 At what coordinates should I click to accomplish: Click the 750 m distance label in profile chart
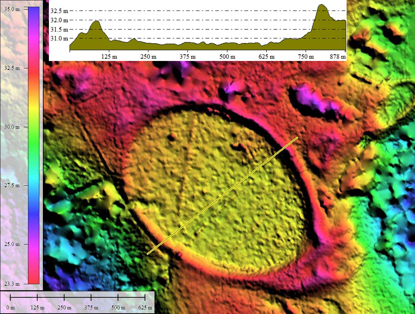click(x=306, y=57)
